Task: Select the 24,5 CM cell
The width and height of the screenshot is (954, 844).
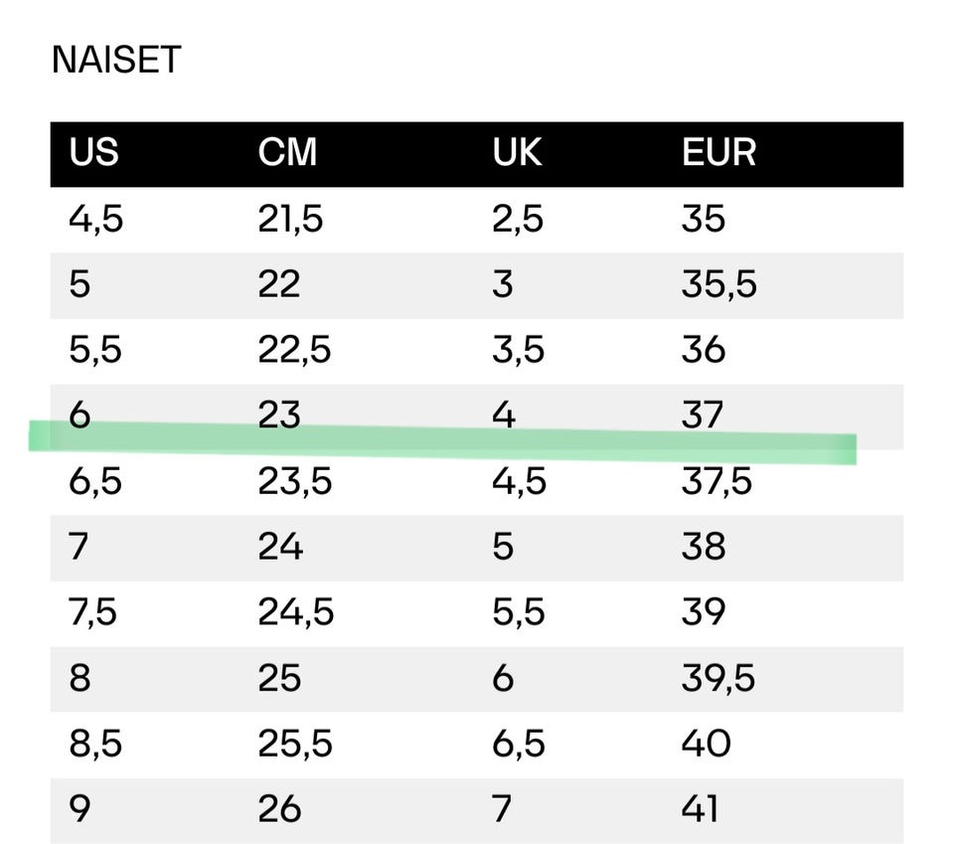Action: [x=295, y=612]
